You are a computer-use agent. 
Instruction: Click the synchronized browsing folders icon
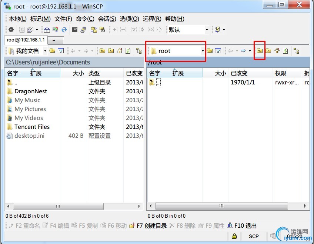[94, 30]
